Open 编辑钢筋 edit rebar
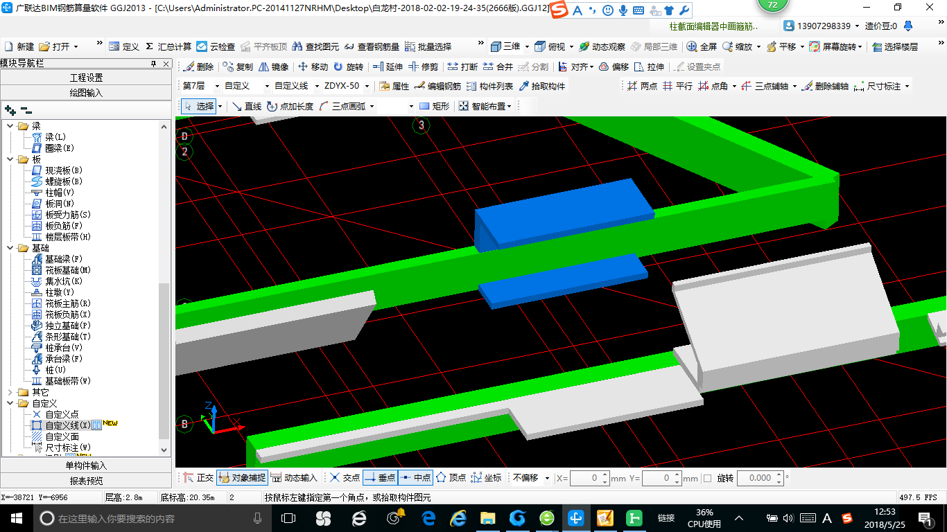947x532 pixels. pyautogui.click(x=437, y=86)
